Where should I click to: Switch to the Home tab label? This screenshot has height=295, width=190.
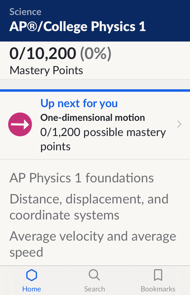pos(32,289)
